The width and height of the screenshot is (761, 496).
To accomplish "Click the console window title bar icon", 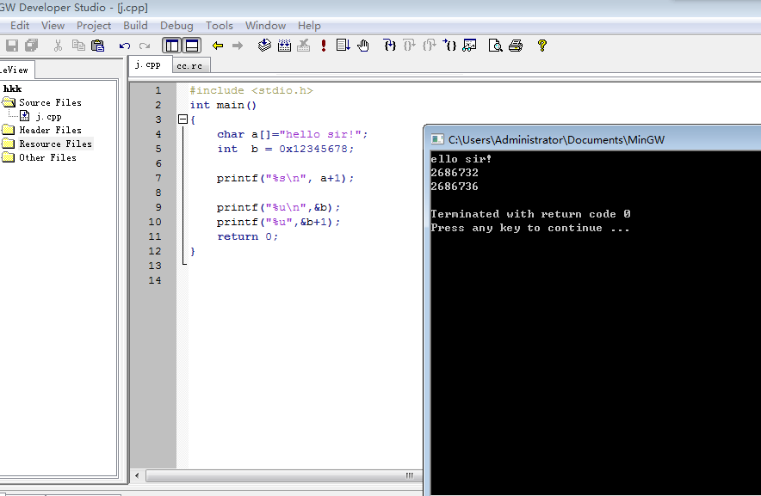I will pyautogui.click(x=437, y=139).
